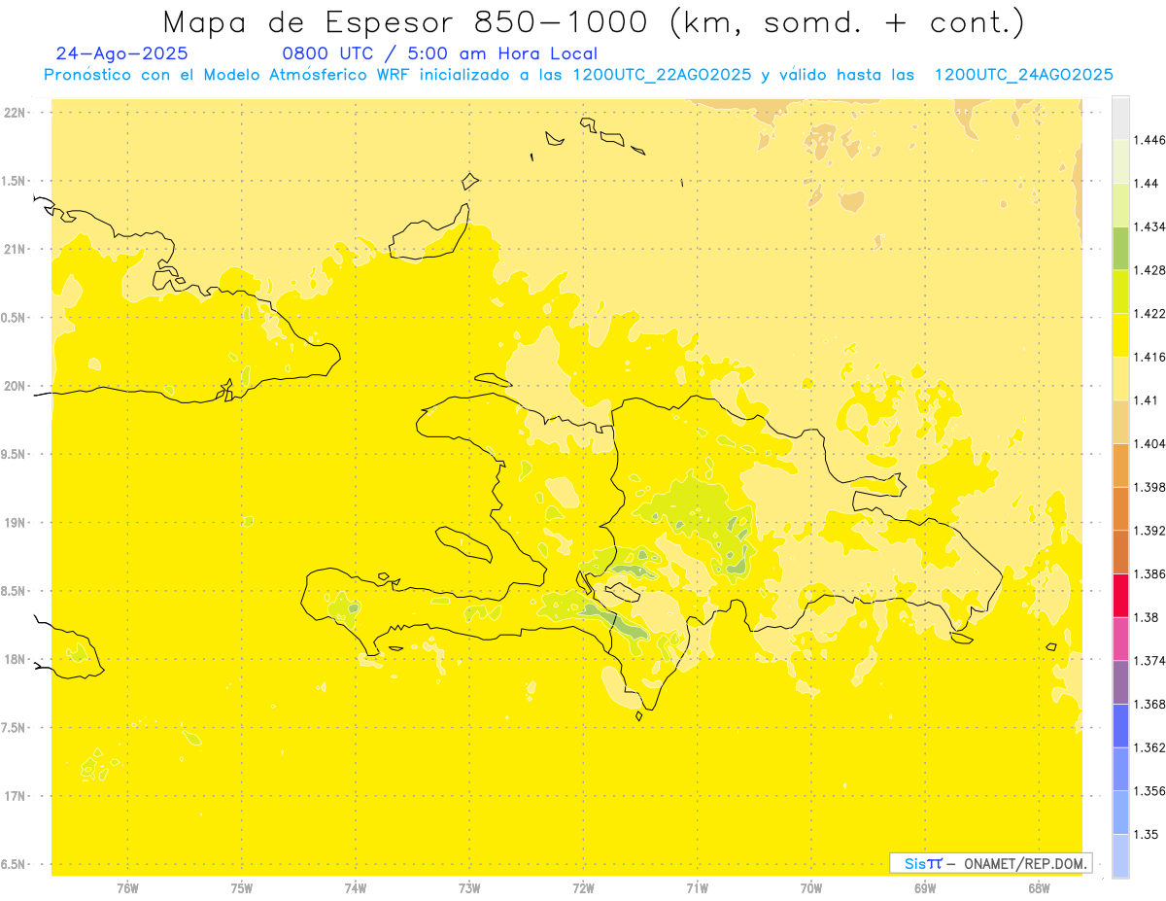
Task: Click the latitude label '19N'
Action: 15,523
